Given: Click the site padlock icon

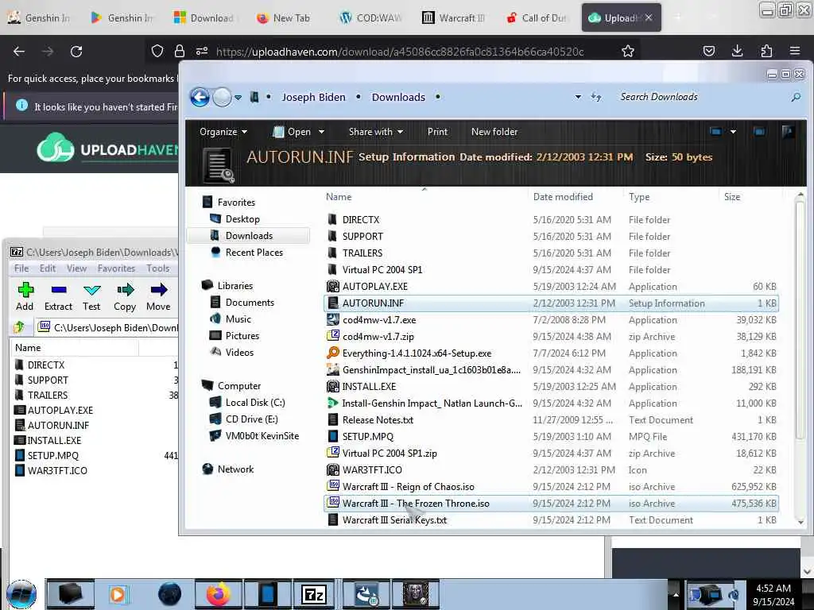Looking at the screenshot, I should (x=180, y=51).
